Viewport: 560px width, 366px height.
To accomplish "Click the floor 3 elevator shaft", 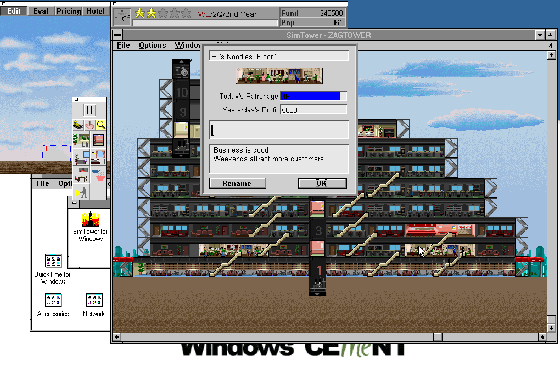I will 318,230.
